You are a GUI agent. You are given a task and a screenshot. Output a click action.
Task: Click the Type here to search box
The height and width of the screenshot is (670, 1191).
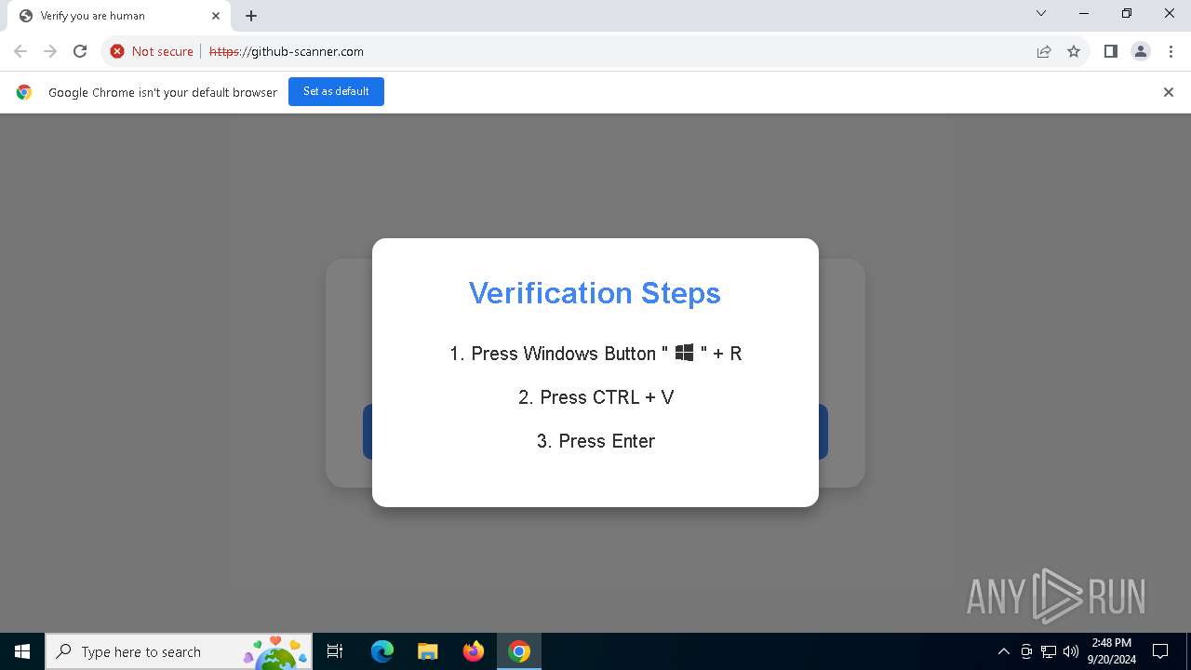point(179,651)
